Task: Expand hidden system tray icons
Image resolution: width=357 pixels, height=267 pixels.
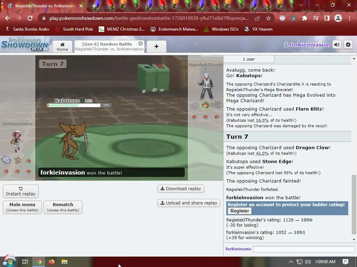Action: coord(291,262)
